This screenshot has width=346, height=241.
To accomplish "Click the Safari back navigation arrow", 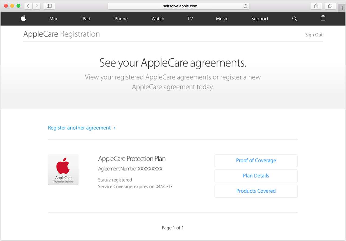I will click(28, 6).
